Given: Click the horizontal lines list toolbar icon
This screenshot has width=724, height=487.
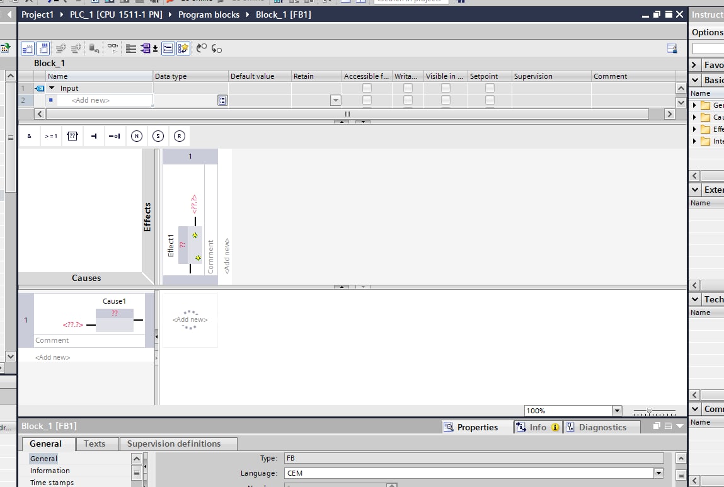Looking at the screenshot, I should coord(130,49).
